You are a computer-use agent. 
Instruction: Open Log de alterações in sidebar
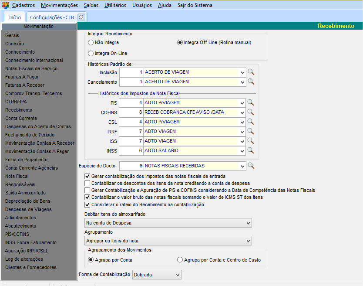coord(24,259)
